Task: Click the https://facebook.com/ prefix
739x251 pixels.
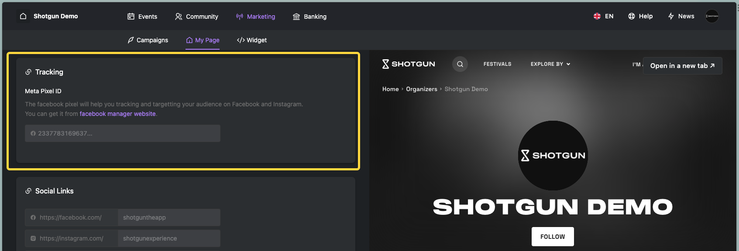Action: (x=71, y=217)
